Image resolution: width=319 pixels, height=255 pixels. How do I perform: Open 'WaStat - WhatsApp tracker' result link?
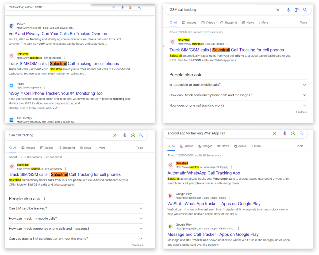214,204
